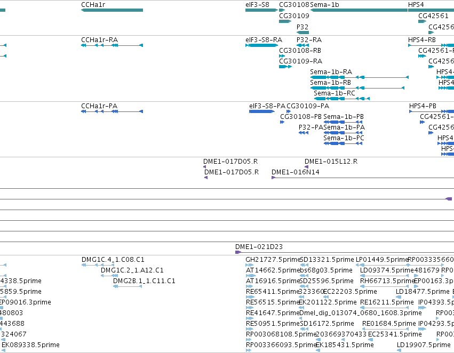Click EST RP003068108.5prime
The width and height of the screenshot is (454, 353).
click(x=249, y=340)
